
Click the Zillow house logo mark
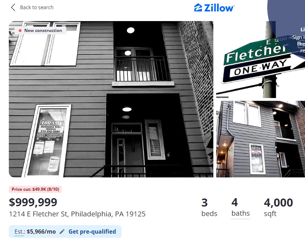[198, 8]
